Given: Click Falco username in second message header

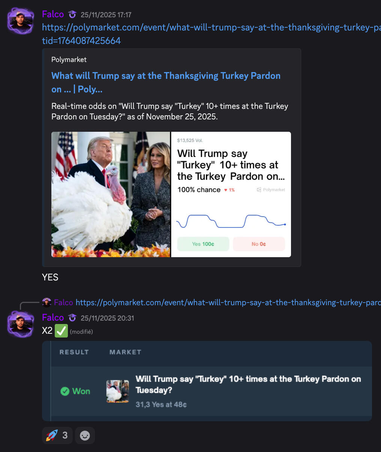Looking at the screenshot, I should pos(53,318).
